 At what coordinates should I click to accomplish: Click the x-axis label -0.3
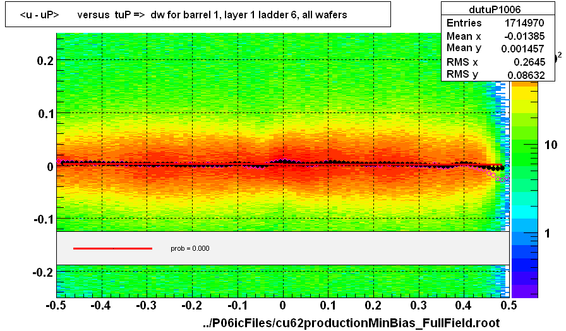click(146, 305)
